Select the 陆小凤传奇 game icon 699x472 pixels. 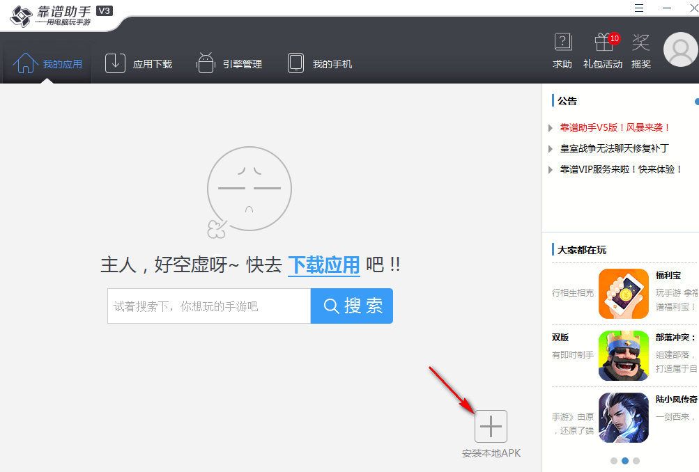point(623,417)
